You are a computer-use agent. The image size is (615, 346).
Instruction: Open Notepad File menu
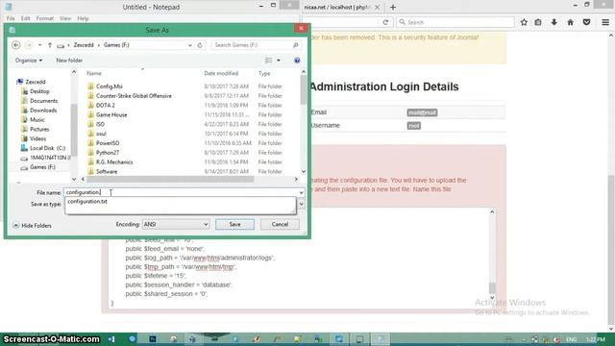pyautogui.click(x=11, y=18)
